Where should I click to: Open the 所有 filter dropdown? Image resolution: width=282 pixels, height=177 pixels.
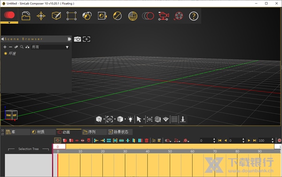tap(50, 47)
